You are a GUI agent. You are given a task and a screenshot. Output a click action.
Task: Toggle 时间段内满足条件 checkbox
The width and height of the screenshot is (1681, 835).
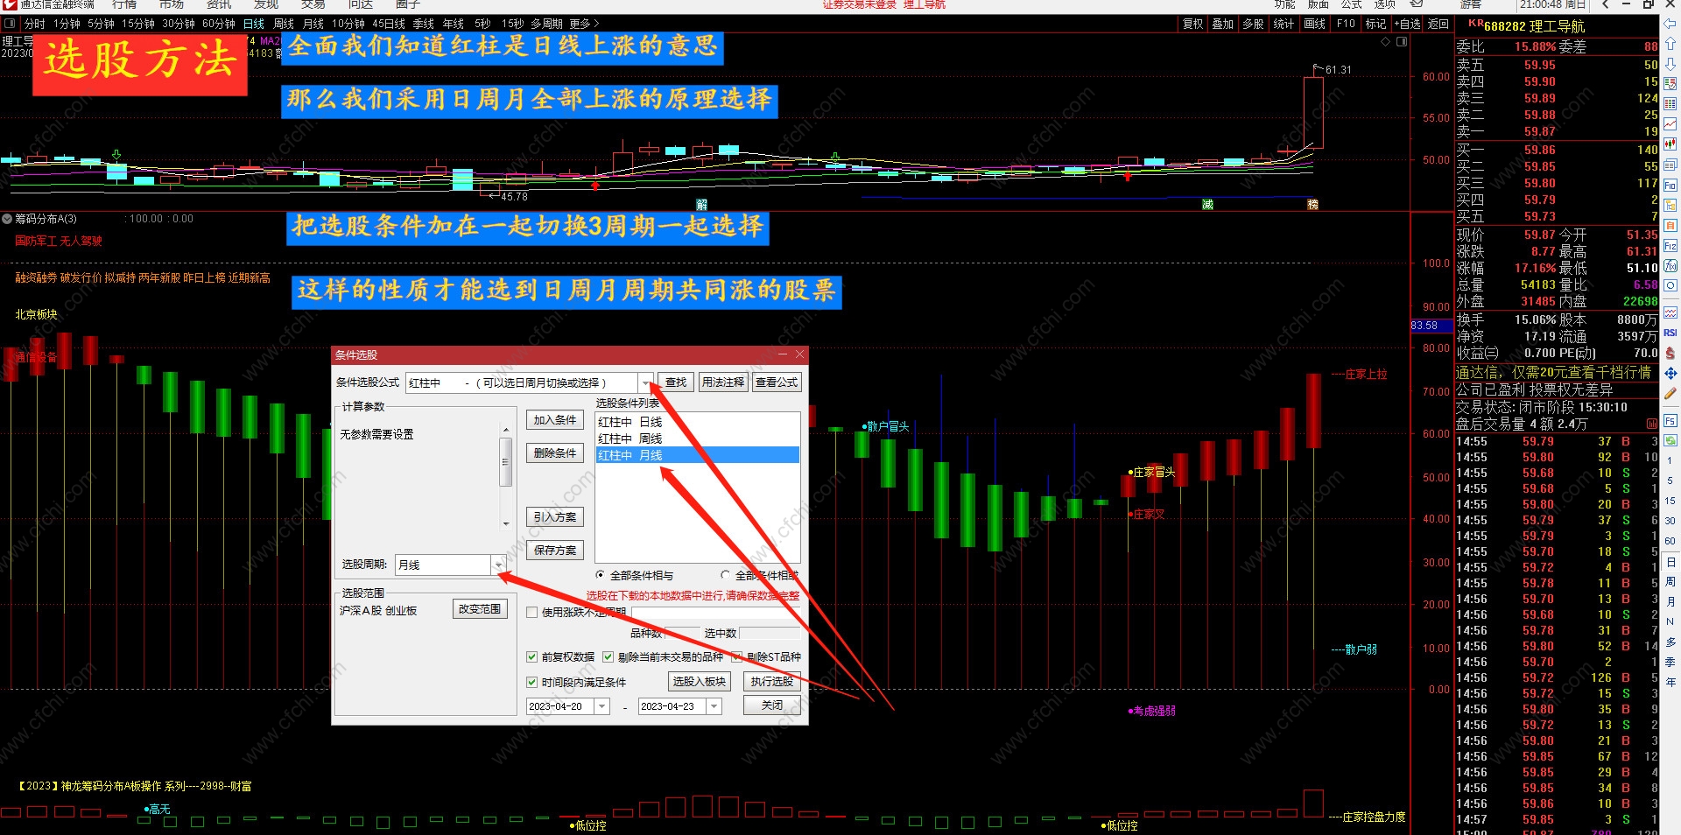[x=531, y=682]
